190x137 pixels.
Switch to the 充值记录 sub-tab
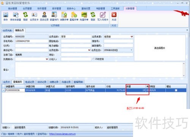pos(66,82)
